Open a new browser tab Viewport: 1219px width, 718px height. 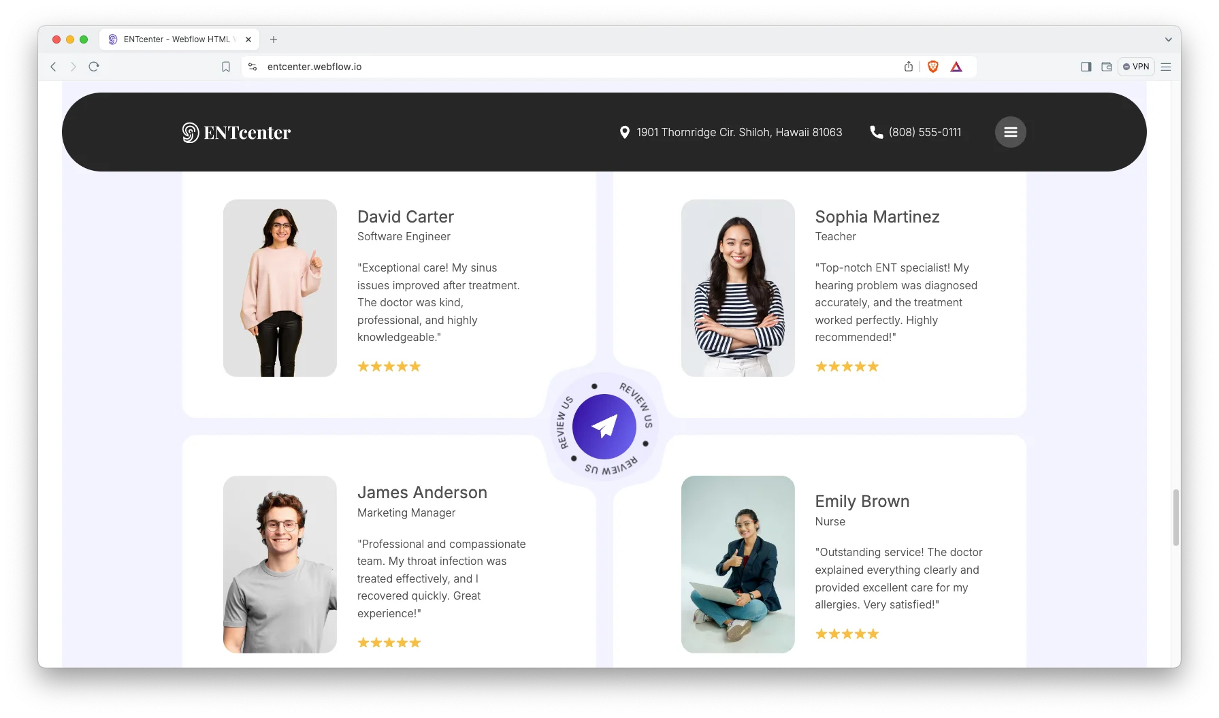tap(274, 39)
